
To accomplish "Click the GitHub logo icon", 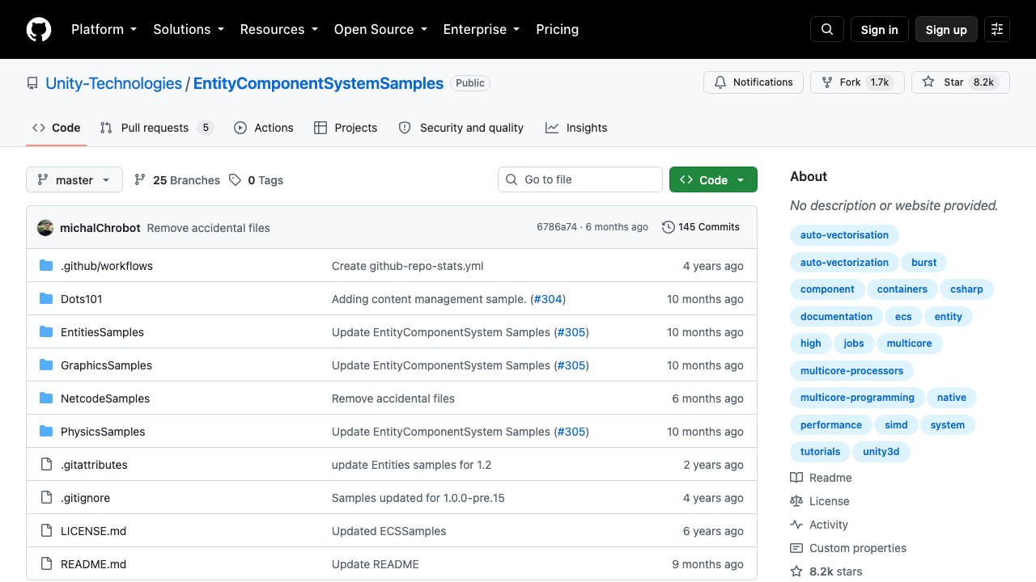I will 39,29.
